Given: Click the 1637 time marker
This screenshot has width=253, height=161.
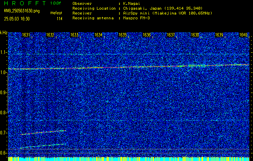Looking at the screenshot, I should click(171, 35).
